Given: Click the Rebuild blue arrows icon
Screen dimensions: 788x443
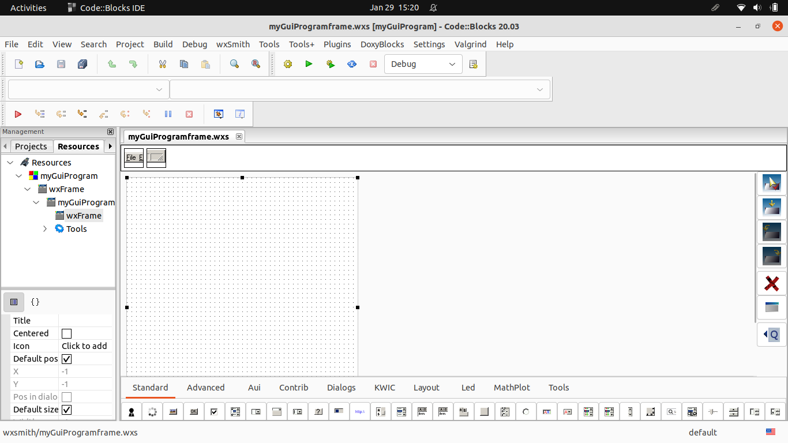Looking at the screenshot, I should pyautogui.click(x=352, y=64).
